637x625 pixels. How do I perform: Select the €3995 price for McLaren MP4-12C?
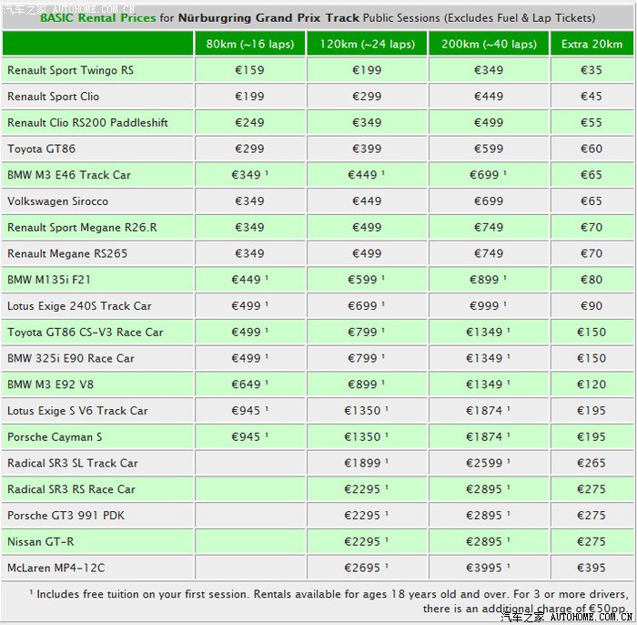pyautogui.click(x=487, y=568)
